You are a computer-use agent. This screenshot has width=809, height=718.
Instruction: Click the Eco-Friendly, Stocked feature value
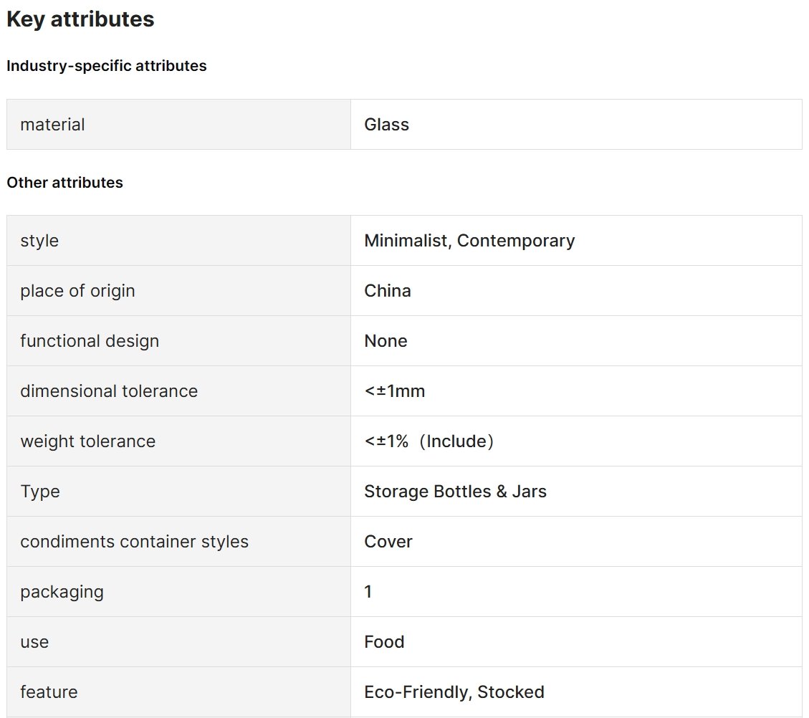[x=454, y=691]
